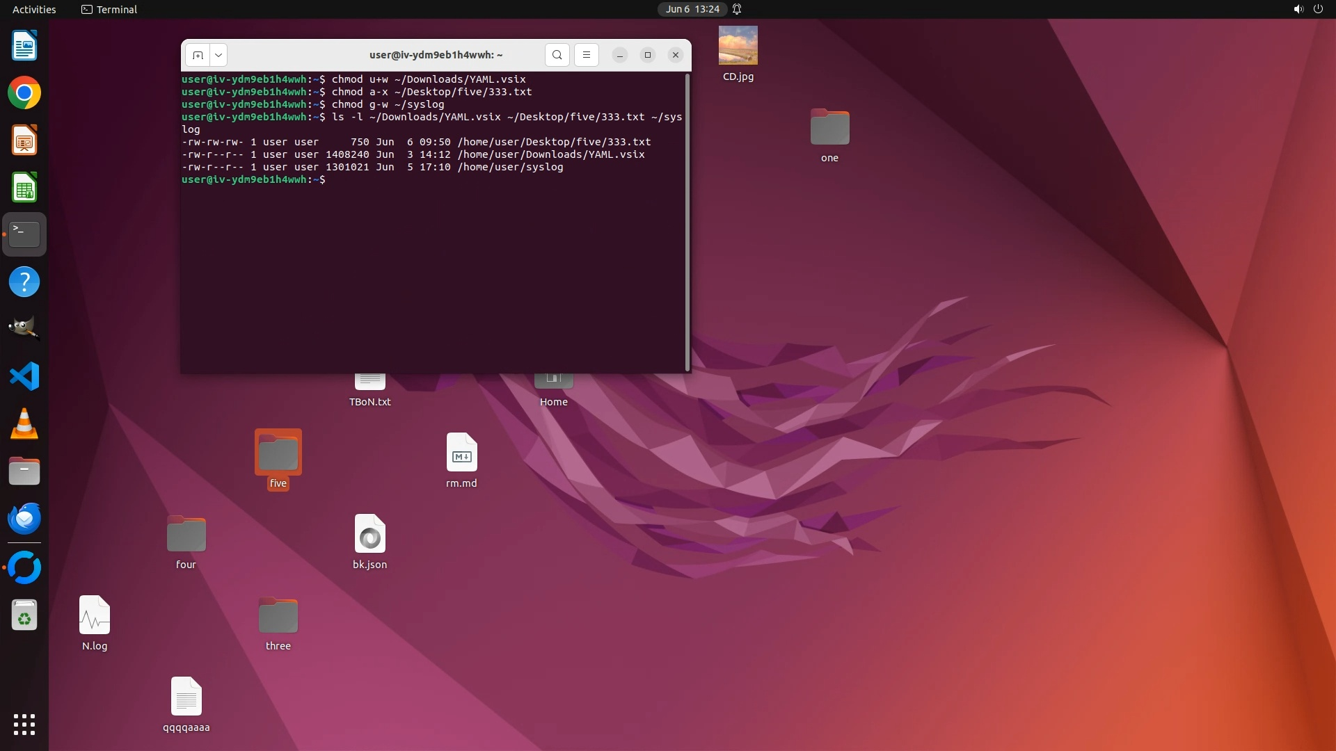Show Applications grid
Viewport: 1336px width, 751px height.
(x=24, y=724)
